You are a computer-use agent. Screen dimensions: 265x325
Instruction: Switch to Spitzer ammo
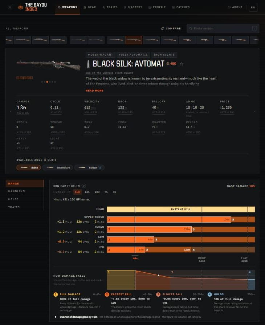click(x=89, y=167)
